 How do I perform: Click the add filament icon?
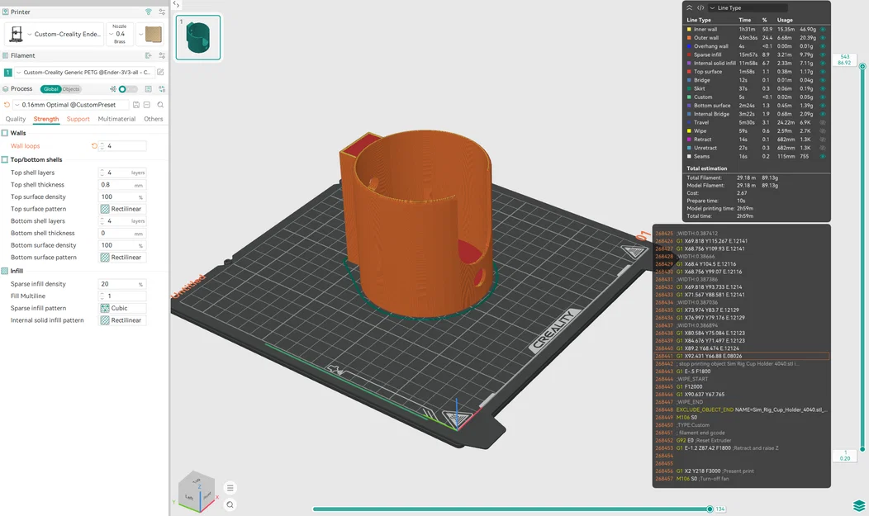149,55
